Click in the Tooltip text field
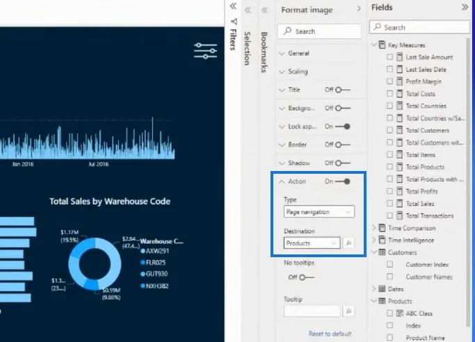The height and width of the screenshot is (342, 475). pyautogui.click(x=312, y=311)
